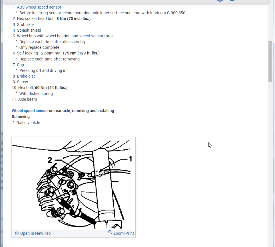Open the Brake disc link
Viewport: 275px width, 247px height.
pyautogui.click(x=26, y=76)
